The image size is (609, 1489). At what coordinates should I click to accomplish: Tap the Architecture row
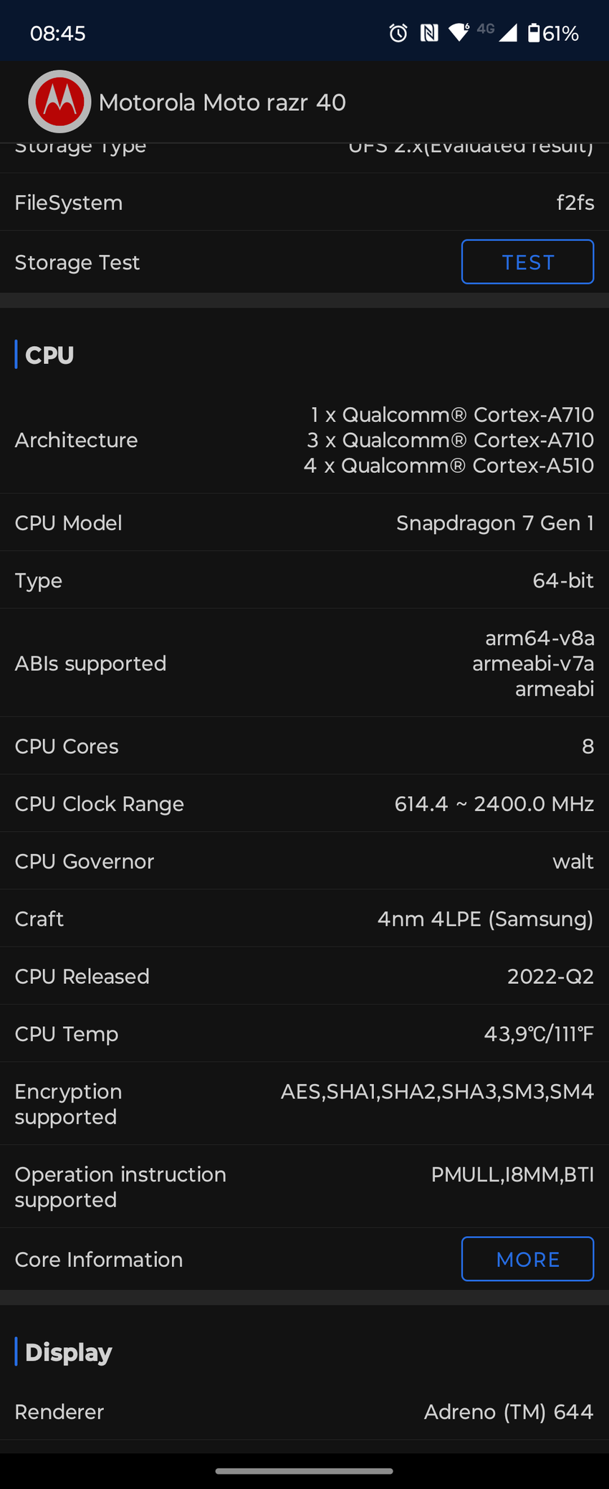(304, 440)
